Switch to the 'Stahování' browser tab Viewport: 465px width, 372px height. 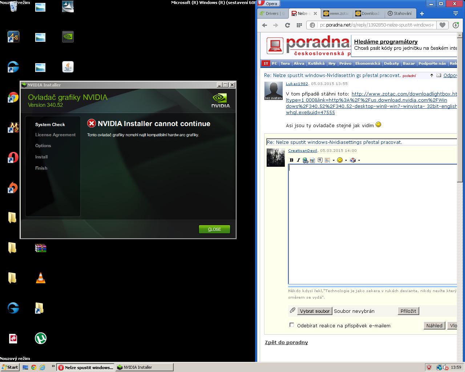click(400, 13)
